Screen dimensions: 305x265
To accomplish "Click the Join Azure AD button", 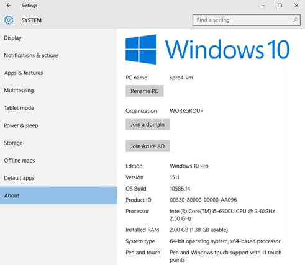I will tap(148, 146).
